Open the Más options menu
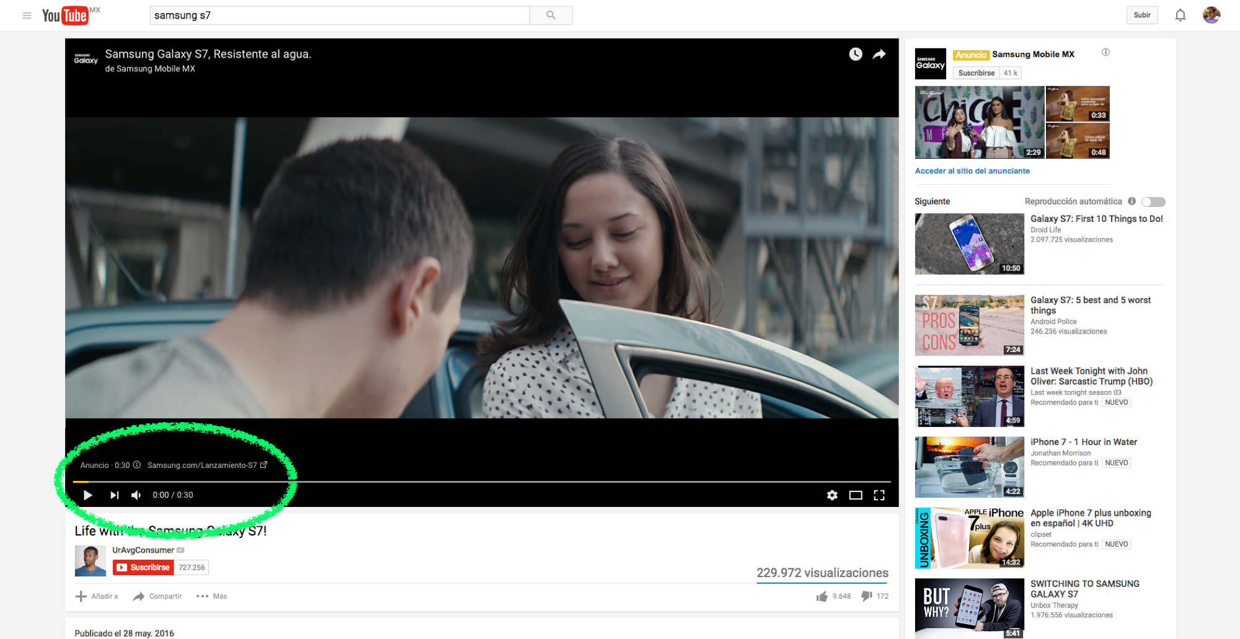 click(x=211, y=596)
